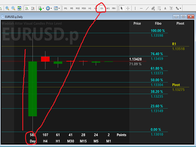Toggle Auto Scroll chart button

27,8
